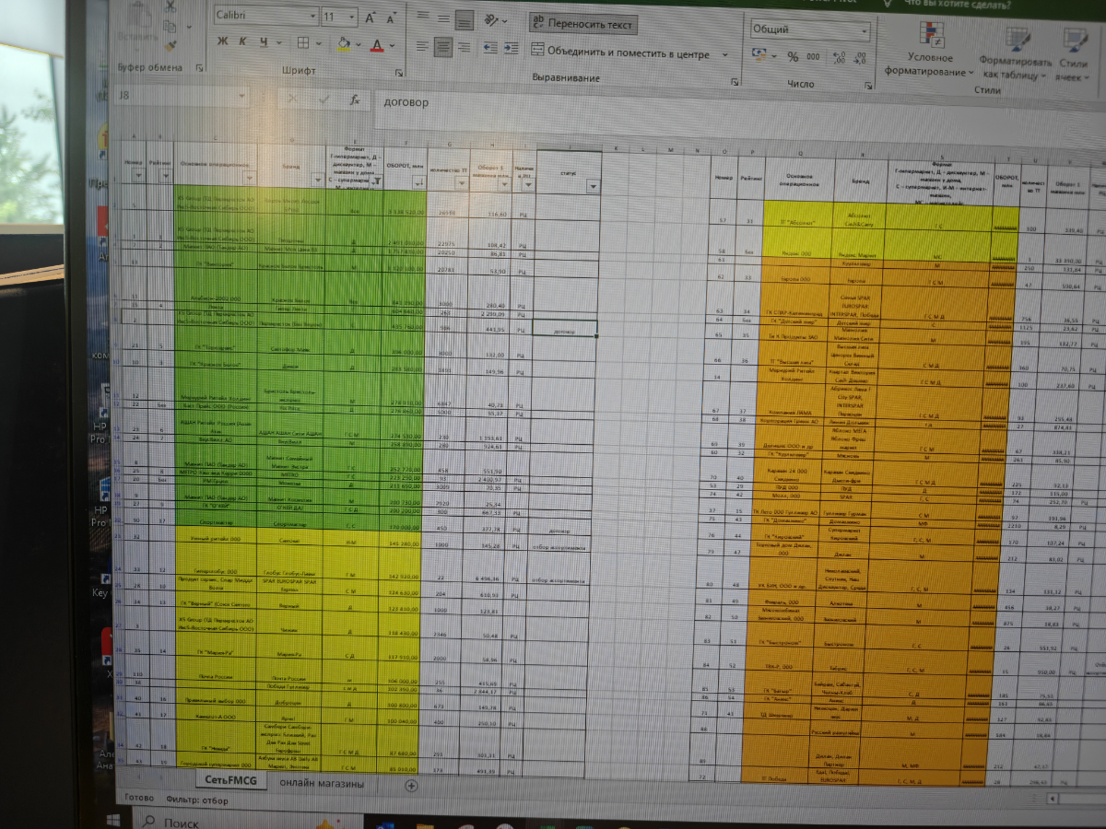The width and height of the screenshot is (1106, 829).
Task: Apply cell borders icon
Action: pos(303,43)
